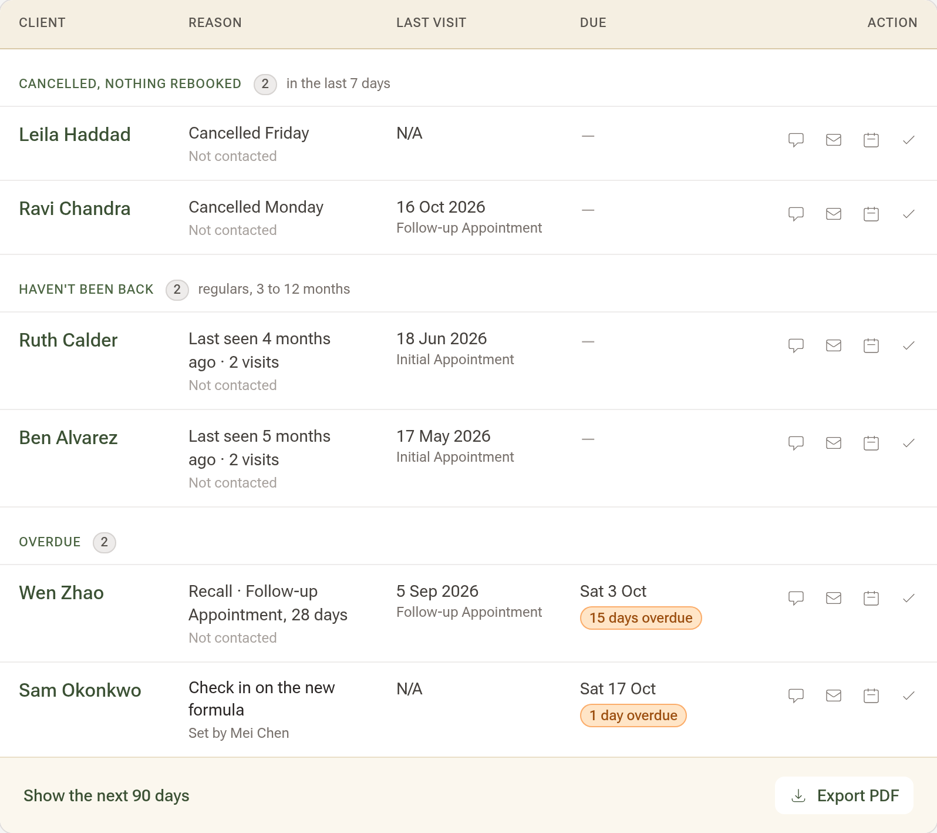Click the 'Last Visit' column header

pos(431,22)
